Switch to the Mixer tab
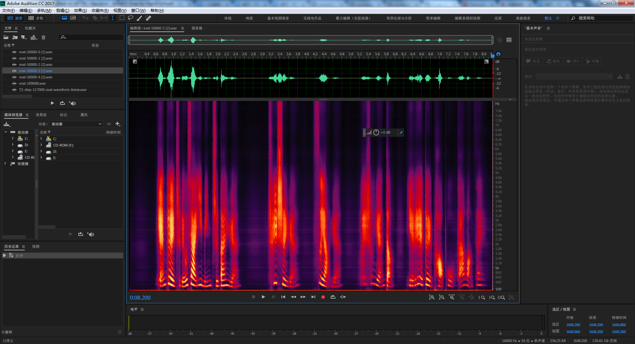 point(197,28)
